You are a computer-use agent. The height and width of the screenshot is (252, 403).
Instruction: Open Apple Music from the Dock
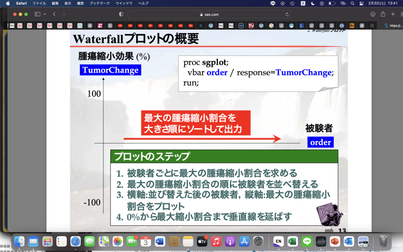coord(217,242)
